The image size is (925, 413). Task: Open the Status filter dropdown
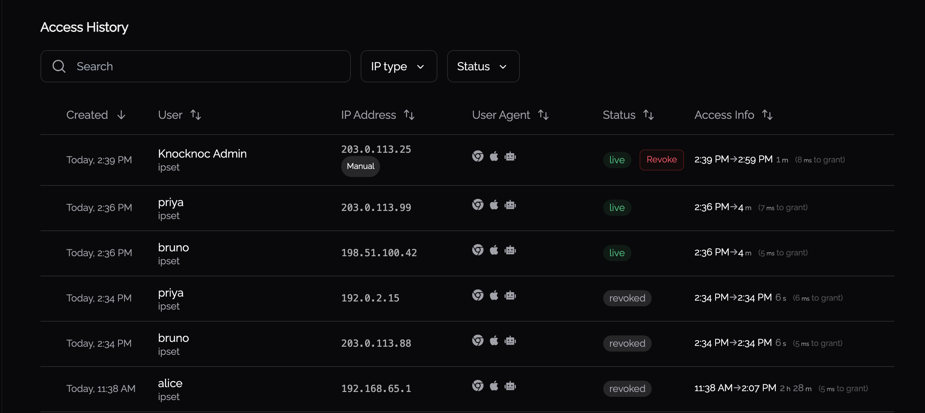click(x=483, y=66)
